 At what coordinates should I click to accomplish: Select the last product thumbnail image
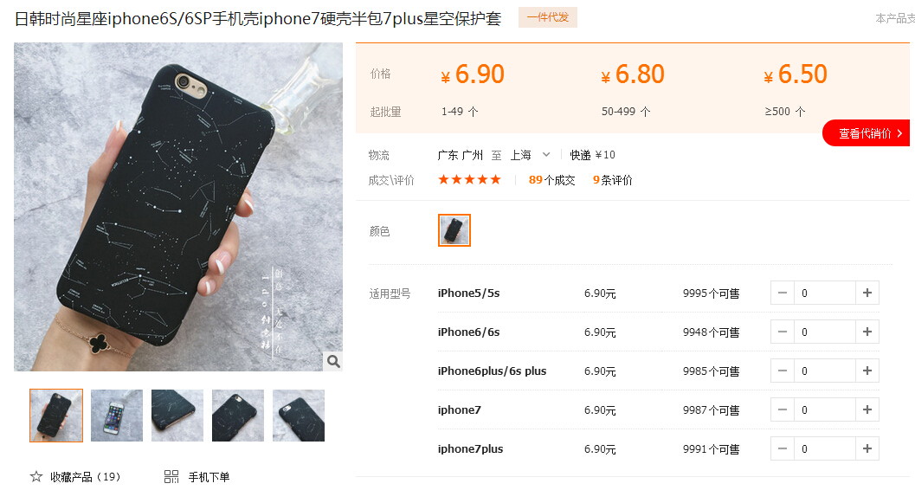tap(298, 416)
